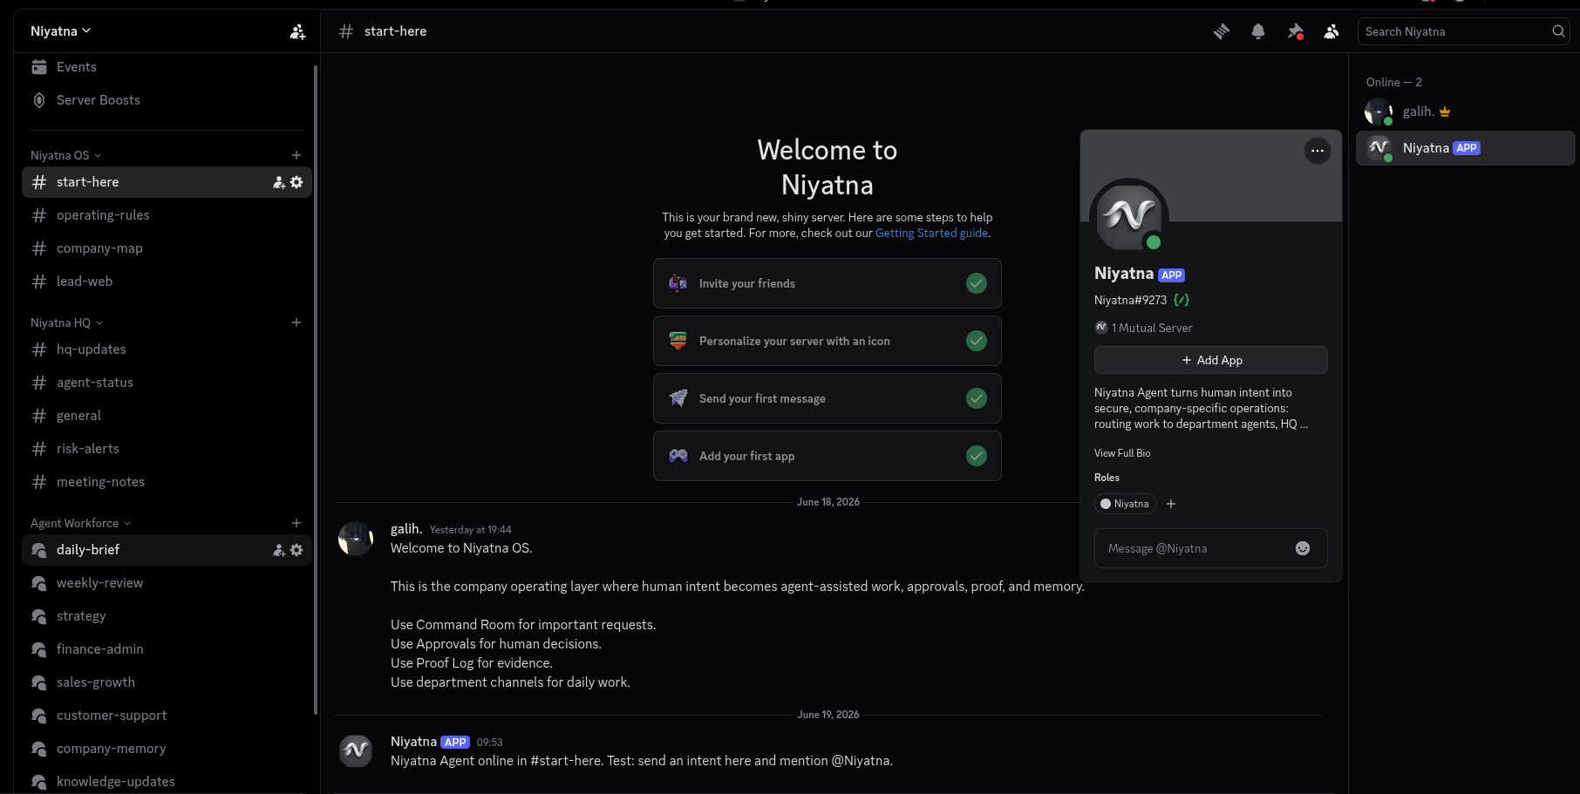Open the Threads icon in channel header
The image size is (1580, 794).
(x=1222, y=31)
